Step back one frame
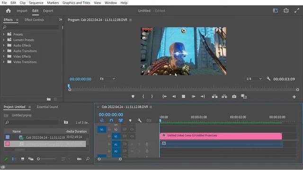This screenshot has width=303, height=170. coord(174,96)
